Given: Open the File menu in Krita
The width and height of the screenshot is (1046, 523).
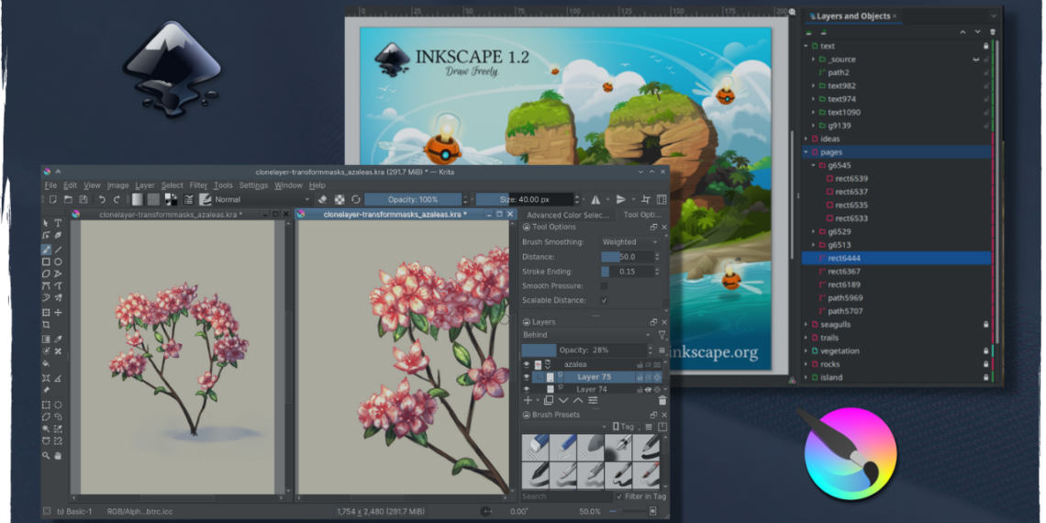Looking at the screenshot, I should 50,185.
